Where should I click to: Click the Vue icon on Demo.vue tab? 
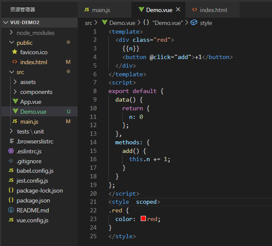[141, 9]
